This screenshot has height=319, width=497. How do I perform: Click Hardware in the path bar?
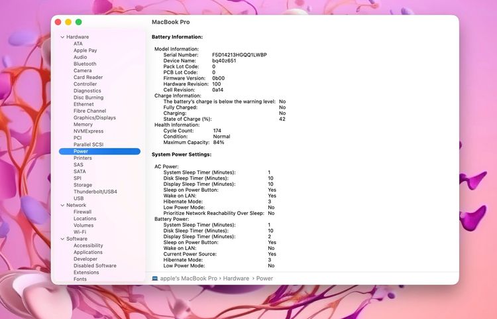[x=236, y=279]
